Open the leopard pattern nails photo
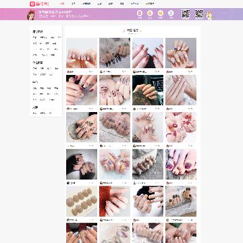Screen dimensions: 243x243 click(115, 90)
